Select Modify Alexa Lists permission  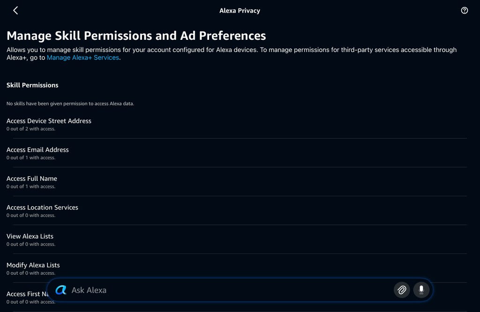(33, 265)
